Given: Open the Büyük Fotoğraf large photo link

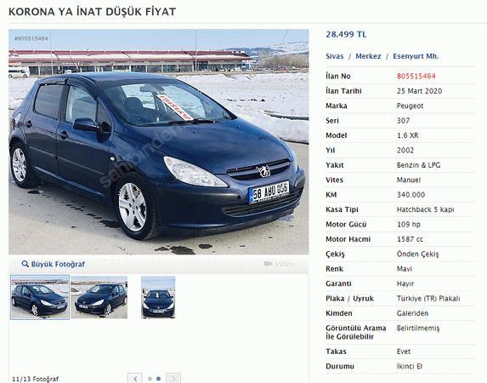Looking at the screenshot, I should [x=58, y=264].
